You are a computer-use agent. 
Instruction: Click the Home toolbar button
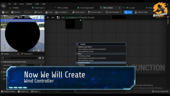[x=49, y=12]
